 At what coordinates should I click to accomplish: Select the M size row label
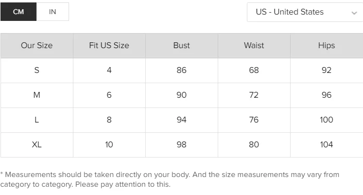pyautogui.click(x=37, y=95)
